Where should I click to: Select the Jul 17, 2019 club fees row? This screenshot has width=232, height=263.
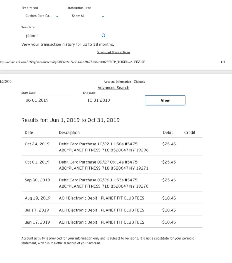pos(102,210)
